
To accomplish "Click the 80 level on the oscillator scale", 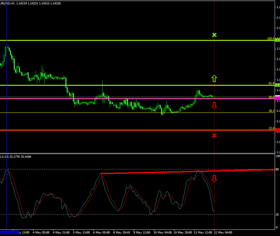I will [x=277, y=169].
